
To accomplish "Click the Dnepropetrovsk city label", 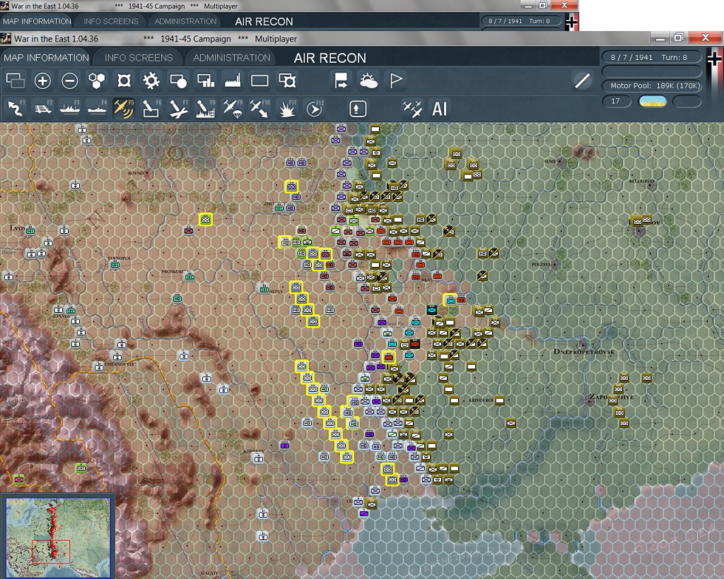I will [583, 352].
